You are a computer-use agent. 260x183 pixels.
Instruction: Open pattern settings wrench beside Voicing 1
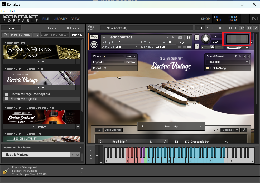pyautogui.click(x=244, y=130)
